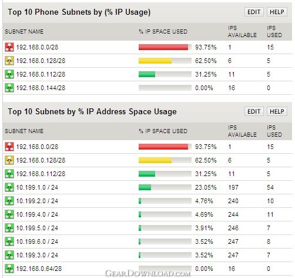Edit the Top 10 Subnets by Address Space resource
The image size is (295, 278).
pyautogui.click(x=254, y=111)
